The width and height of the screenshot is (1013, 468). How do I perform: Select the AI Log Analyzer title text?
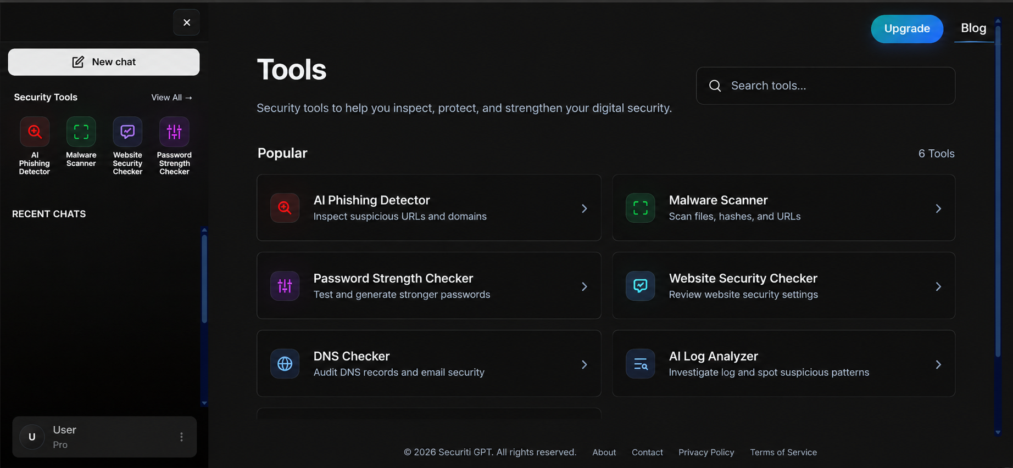[714, 356]
